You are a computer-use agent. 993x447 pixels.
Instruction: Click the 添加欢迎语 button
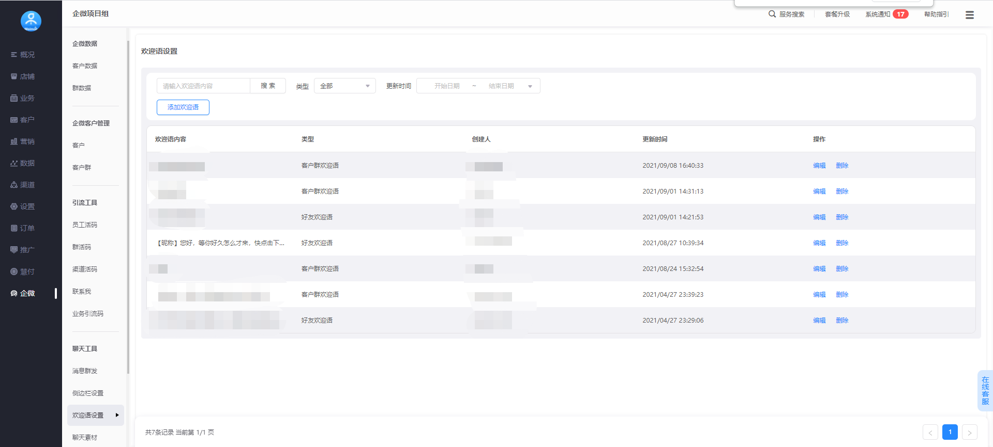[x=183, y=107]
